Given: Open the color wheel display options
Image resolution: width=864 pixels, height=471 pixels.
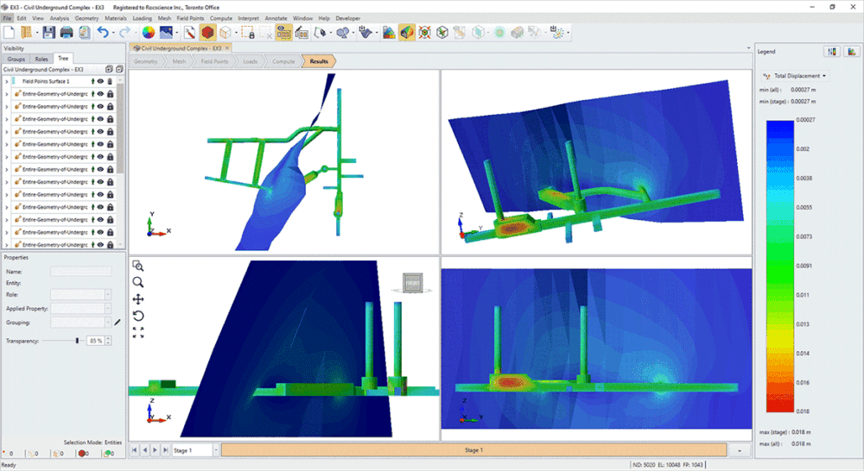Looking at the screenshot, I should pyautogui.click(x=148, y=33).
